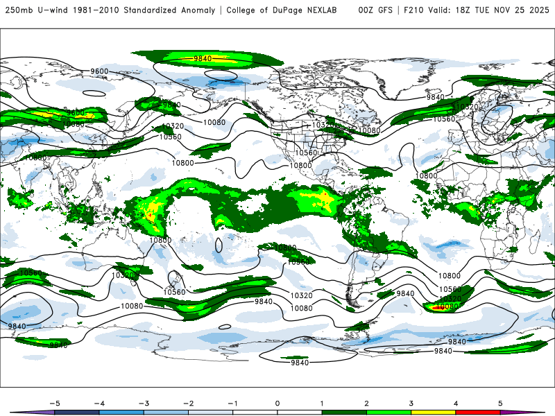The image size is (555, 416).
Task: Click the '-5' colorbar label
Action: click(x=55, y=404)
